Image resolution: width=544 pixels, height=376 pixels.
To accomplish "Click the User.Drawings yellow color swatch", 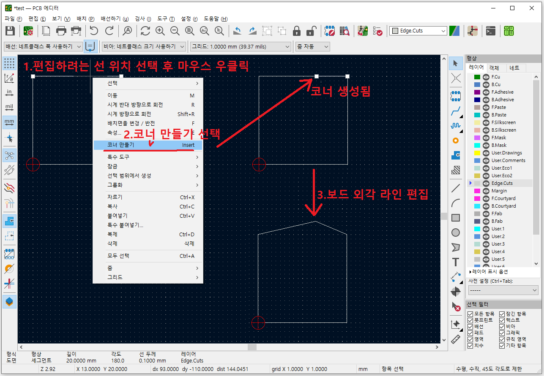I will click(x=477, y=153).
